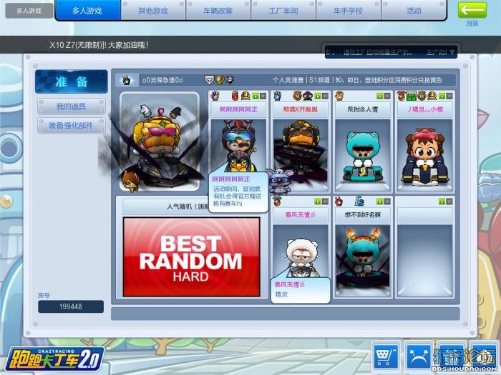Close the 熊猫X开跑跑 player slot
The height and width of the screenshot is (375, 501).
point(325,96)
